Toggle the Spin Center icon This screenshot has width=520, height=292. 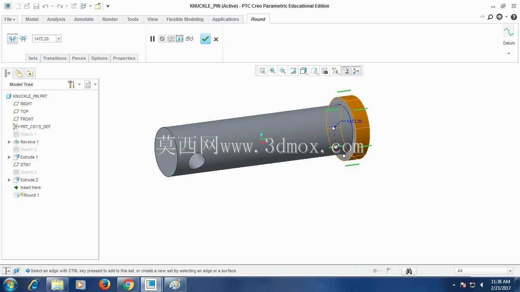356,71
